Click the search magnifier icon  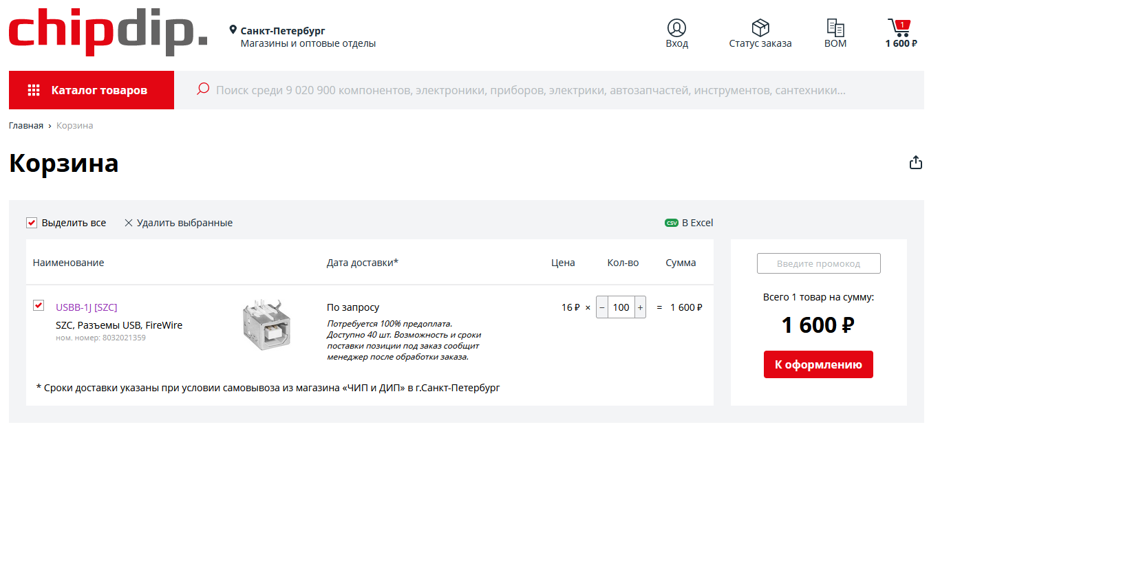[203, 89]
